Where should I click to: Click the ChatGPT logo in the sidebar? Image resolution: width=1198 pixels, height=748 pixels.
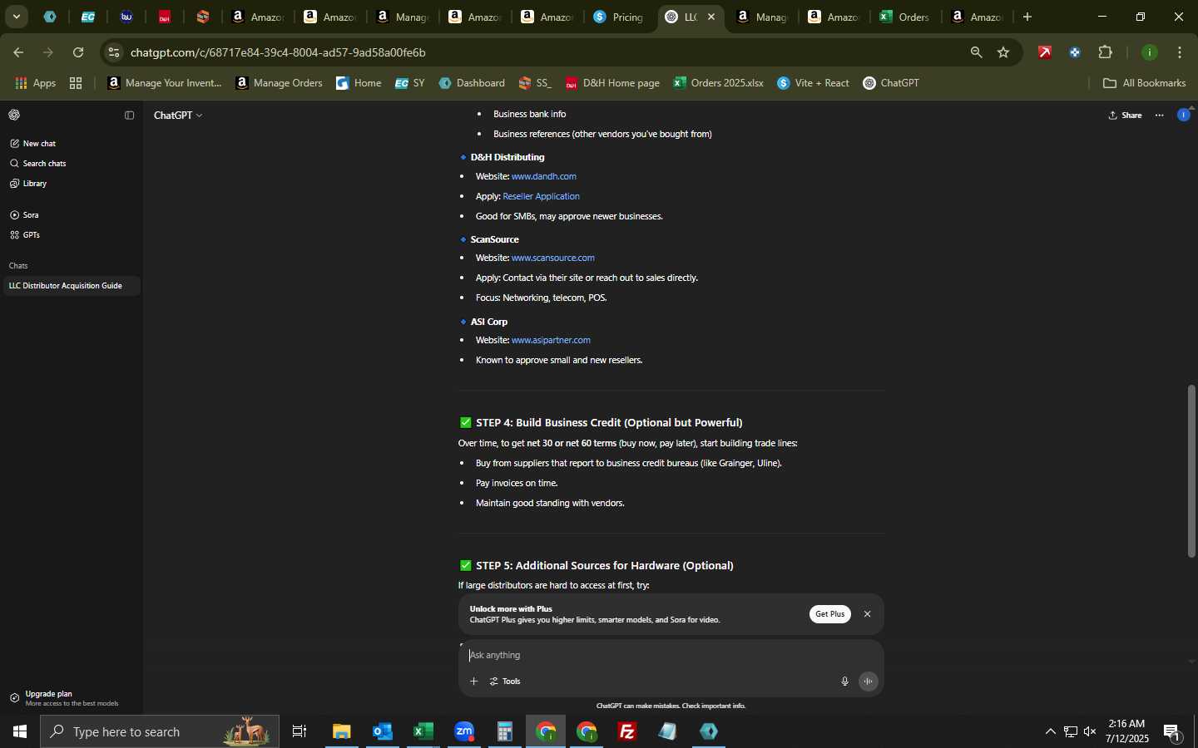click(14, 115)
